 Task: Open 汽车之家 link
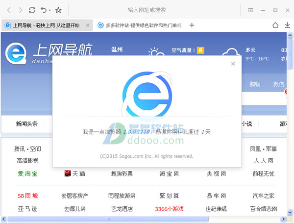coord(264,196)
